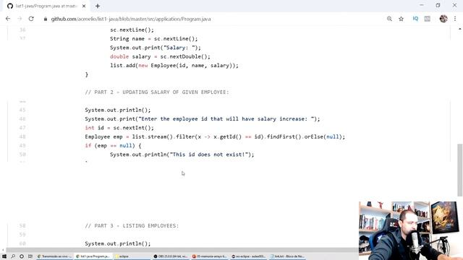Click line number 47
463x260 pixels.
[22, 128]
